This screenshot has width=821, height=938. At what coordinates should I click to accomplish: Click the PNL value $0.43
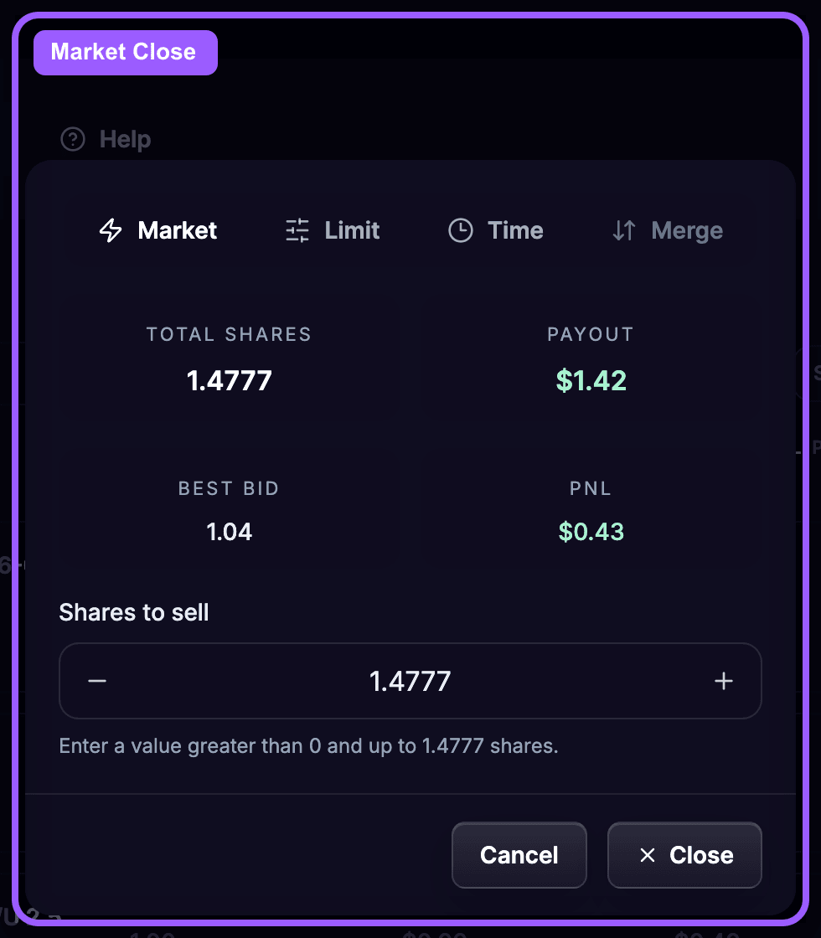coord(591,532)
